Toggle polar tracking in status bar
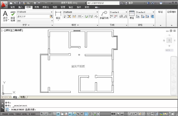The width and height of the screenshot is (178, 116). click(x=58, y=114)
